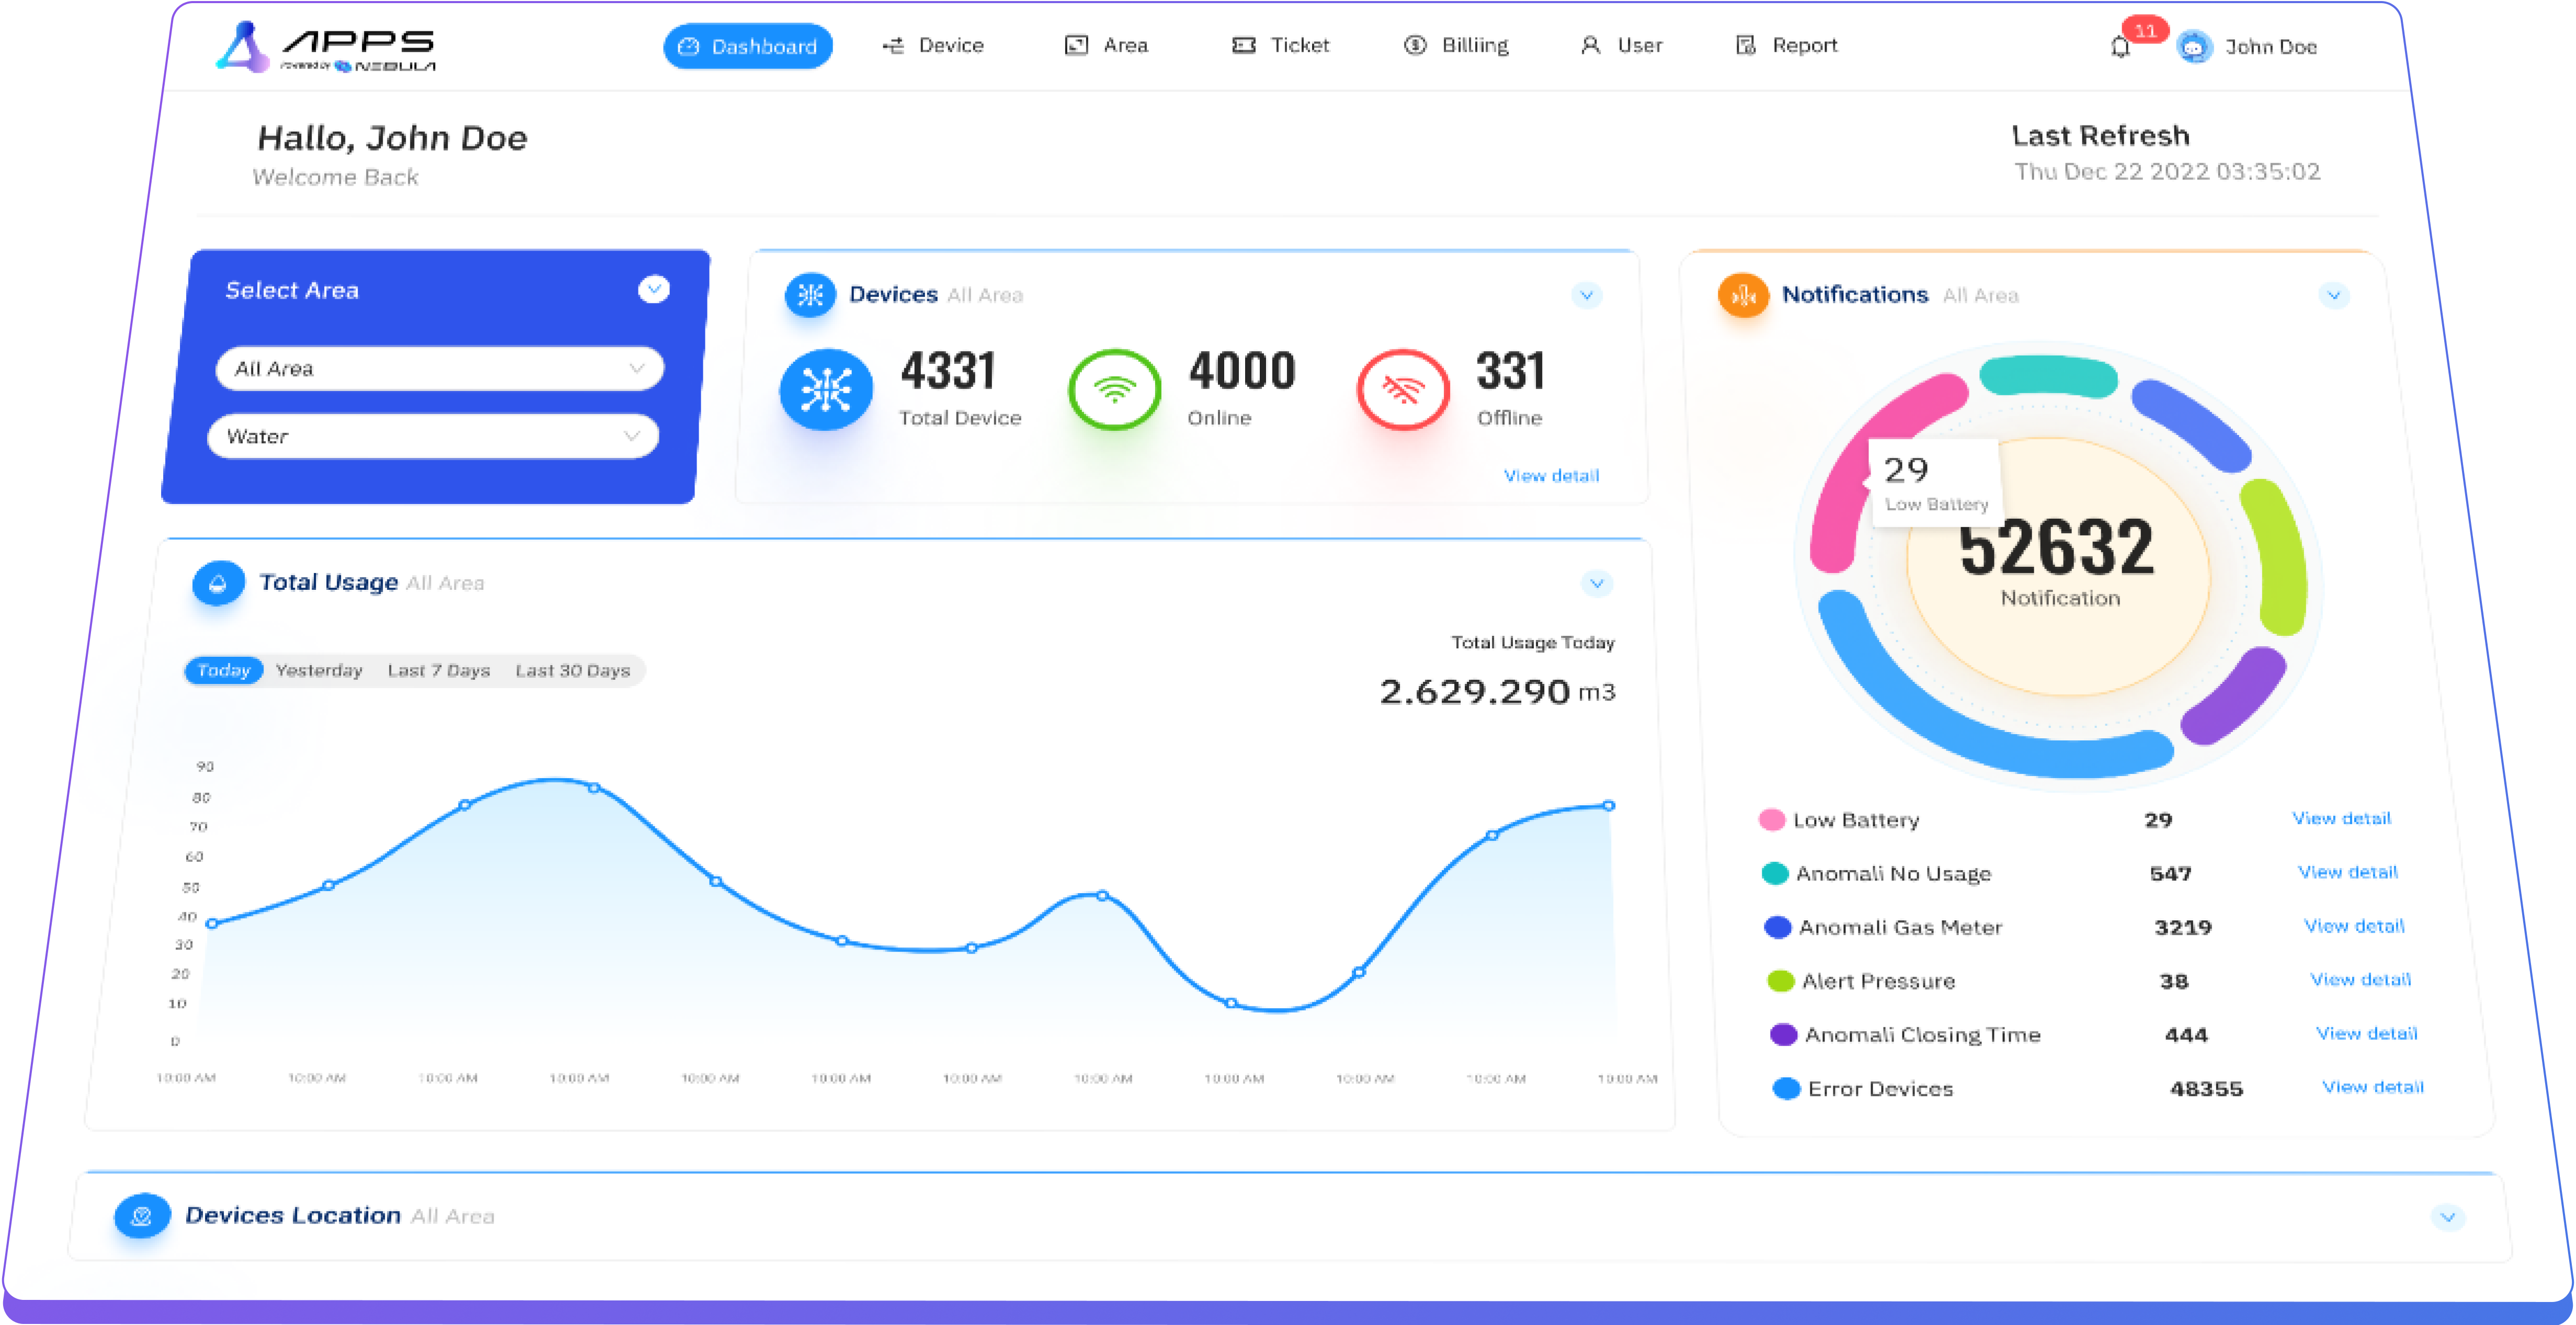Open the Water type dropdown

(433, 437)
